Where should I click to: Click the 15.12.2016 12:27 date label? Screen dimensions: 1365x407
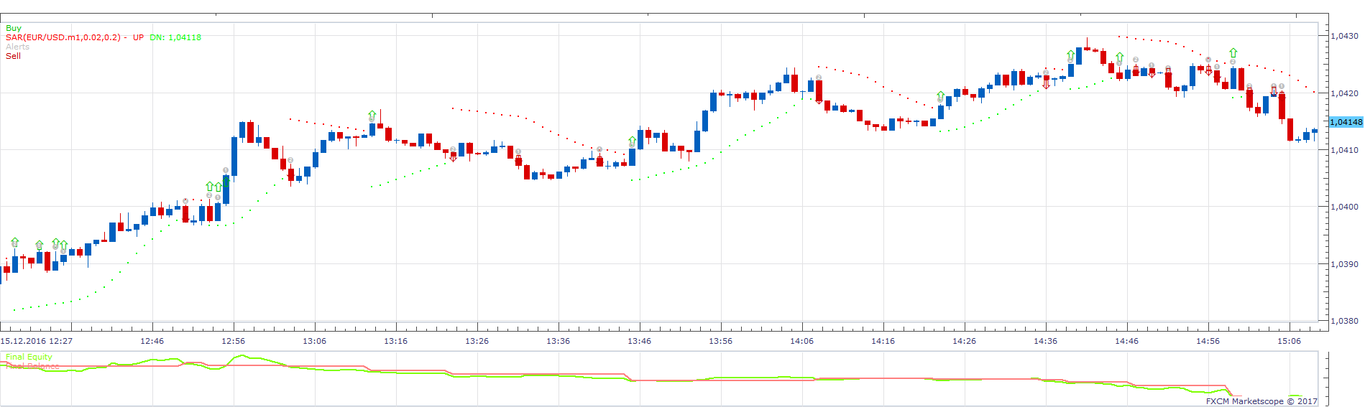[x=37, y=341]
